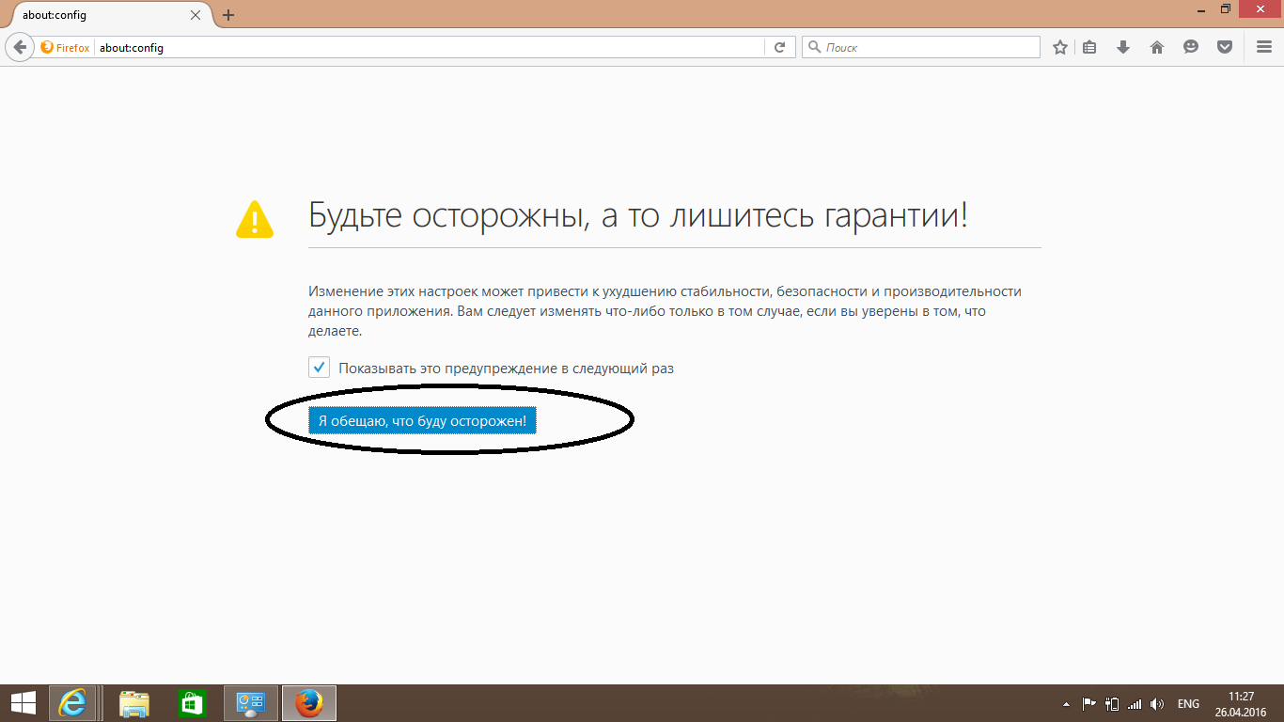This screenshot has height=722, width=1284.
Task: Show bookmarks list from the toolbar
Action: [x=1089, y=47]
